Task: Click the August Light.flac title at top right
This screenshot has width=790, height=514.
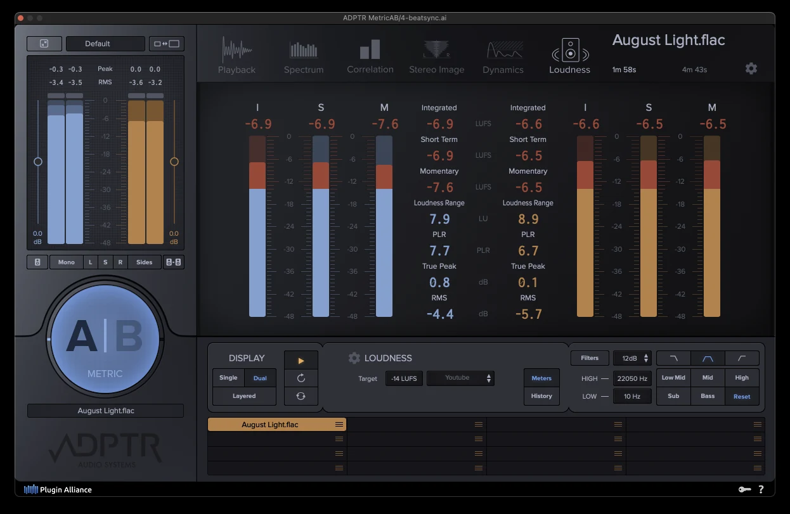Action: coord(668,41)
